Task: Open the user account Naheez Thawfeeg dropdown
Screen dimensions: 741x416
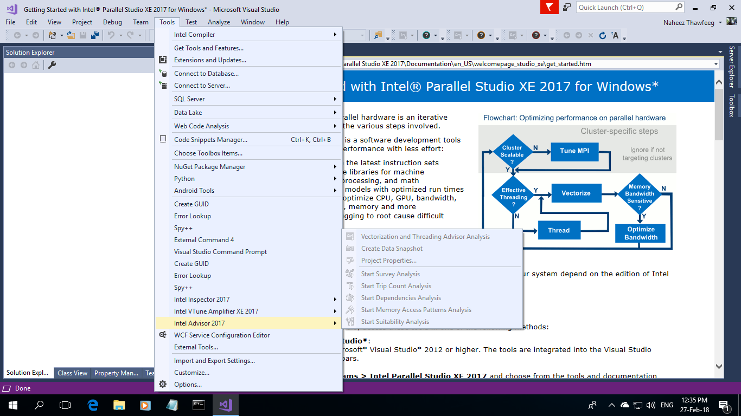Action: [720, 22]
